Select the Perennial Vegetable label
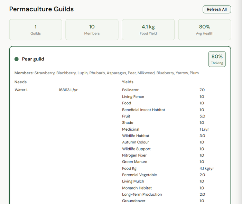The width and height of the screenshot is (242, 204). pyautogui.click(x=139, y=175)
